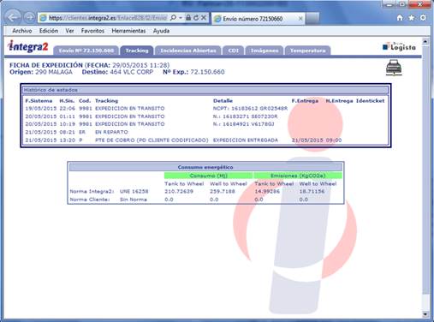The width and height of the screenshot is (434, 322).
Task: Click the page scrollbar up arrow
Action: [425, 41]
